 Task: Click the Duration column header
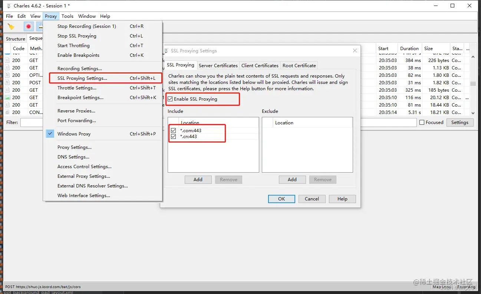409,48
